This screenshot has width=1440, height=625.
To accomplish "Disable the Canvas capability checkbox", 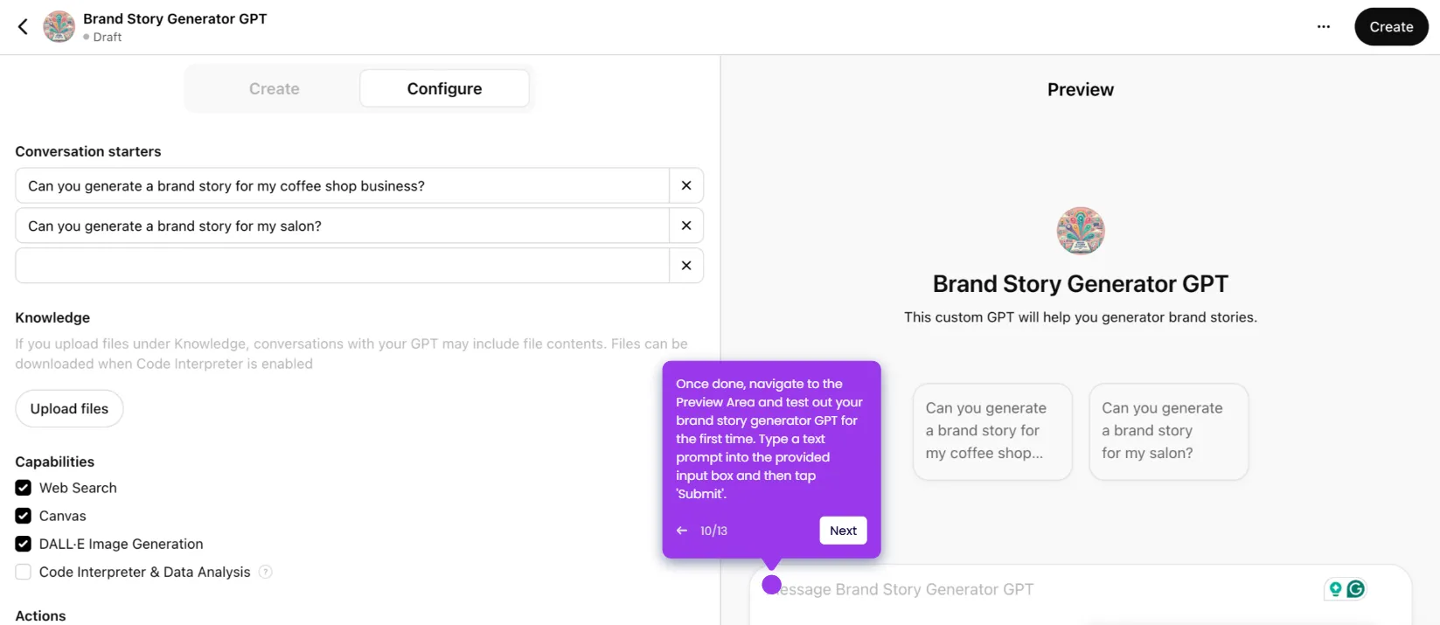I will (x=24, y=516).
